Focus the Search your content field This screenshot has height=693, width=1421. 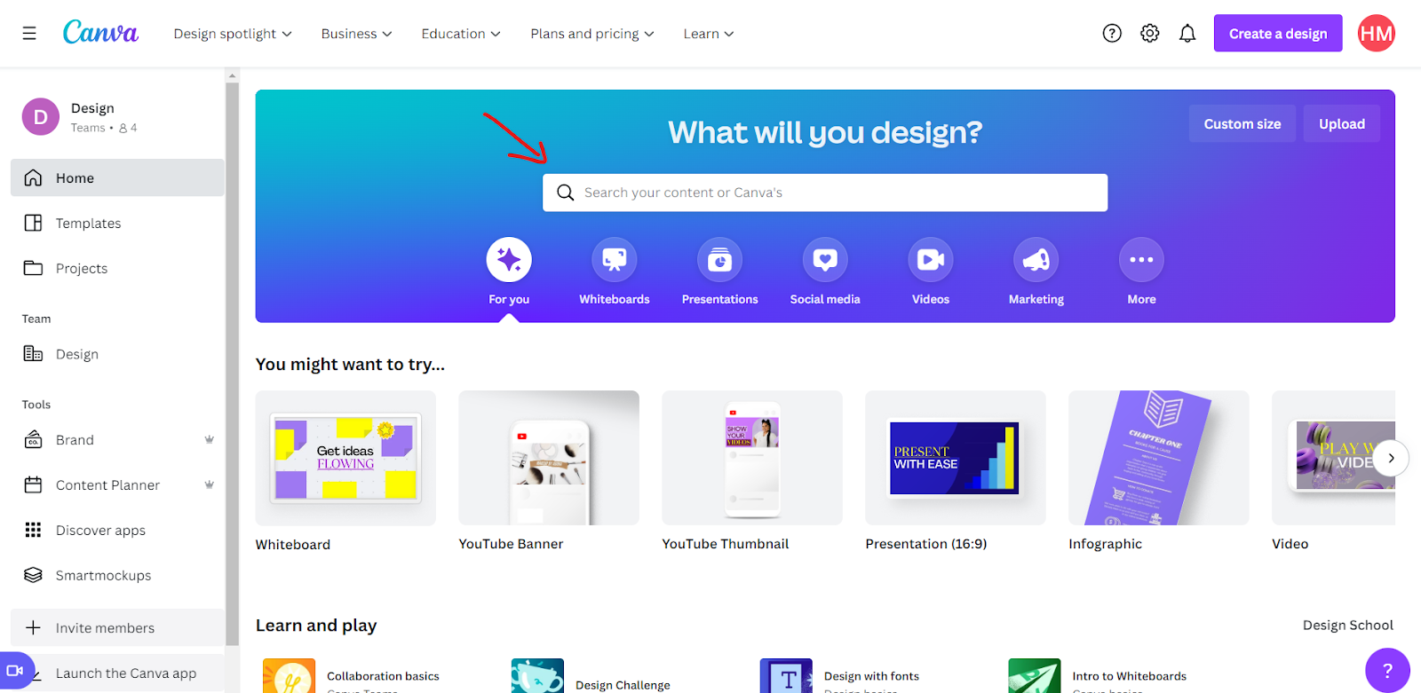coord(825,193)
